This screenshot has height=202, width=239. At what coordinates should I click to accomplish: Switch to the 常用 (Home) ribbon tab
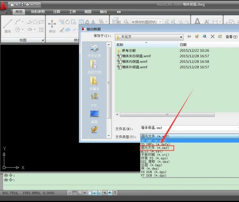tap(19, 12)
